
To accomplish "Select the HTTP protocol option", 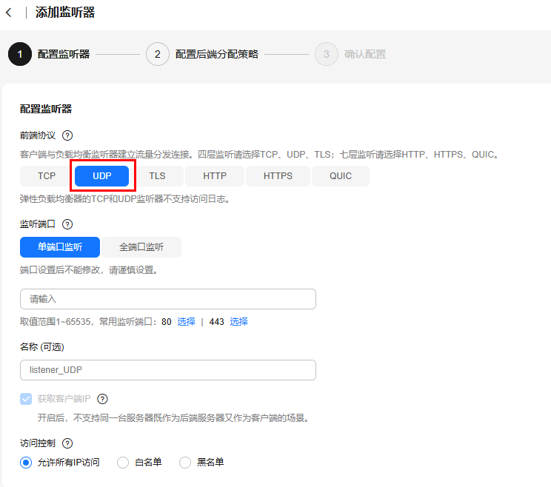I will click(215, 176).
